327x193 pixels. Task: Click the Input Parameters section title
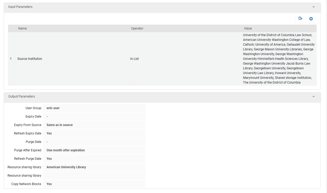20,7
